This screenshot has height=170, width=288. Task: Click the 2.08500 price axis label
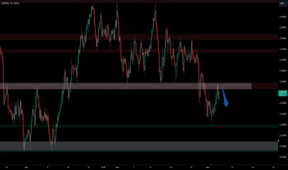coord(283,28)
